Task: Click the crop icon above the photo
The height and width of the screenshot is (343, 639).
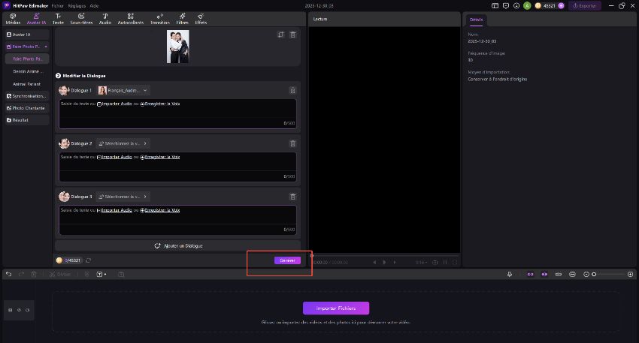Action: [x=280, y=35]
